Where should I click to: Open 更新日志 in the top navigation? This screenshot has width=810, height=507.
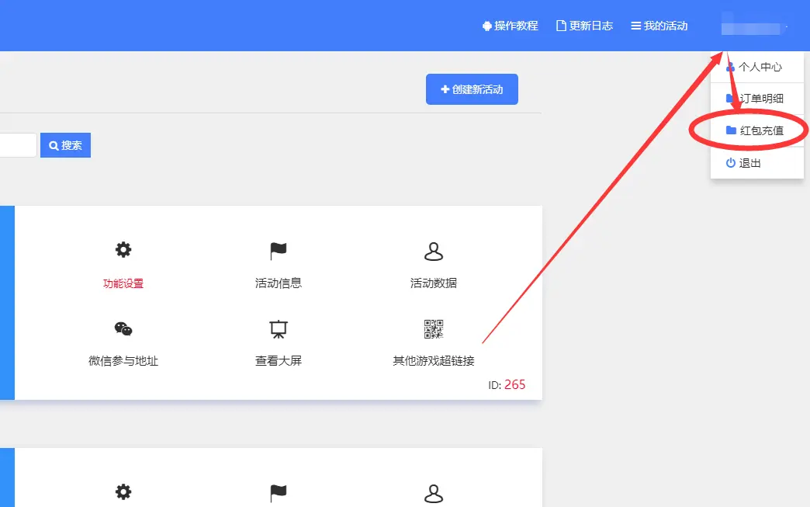(584, 26)
